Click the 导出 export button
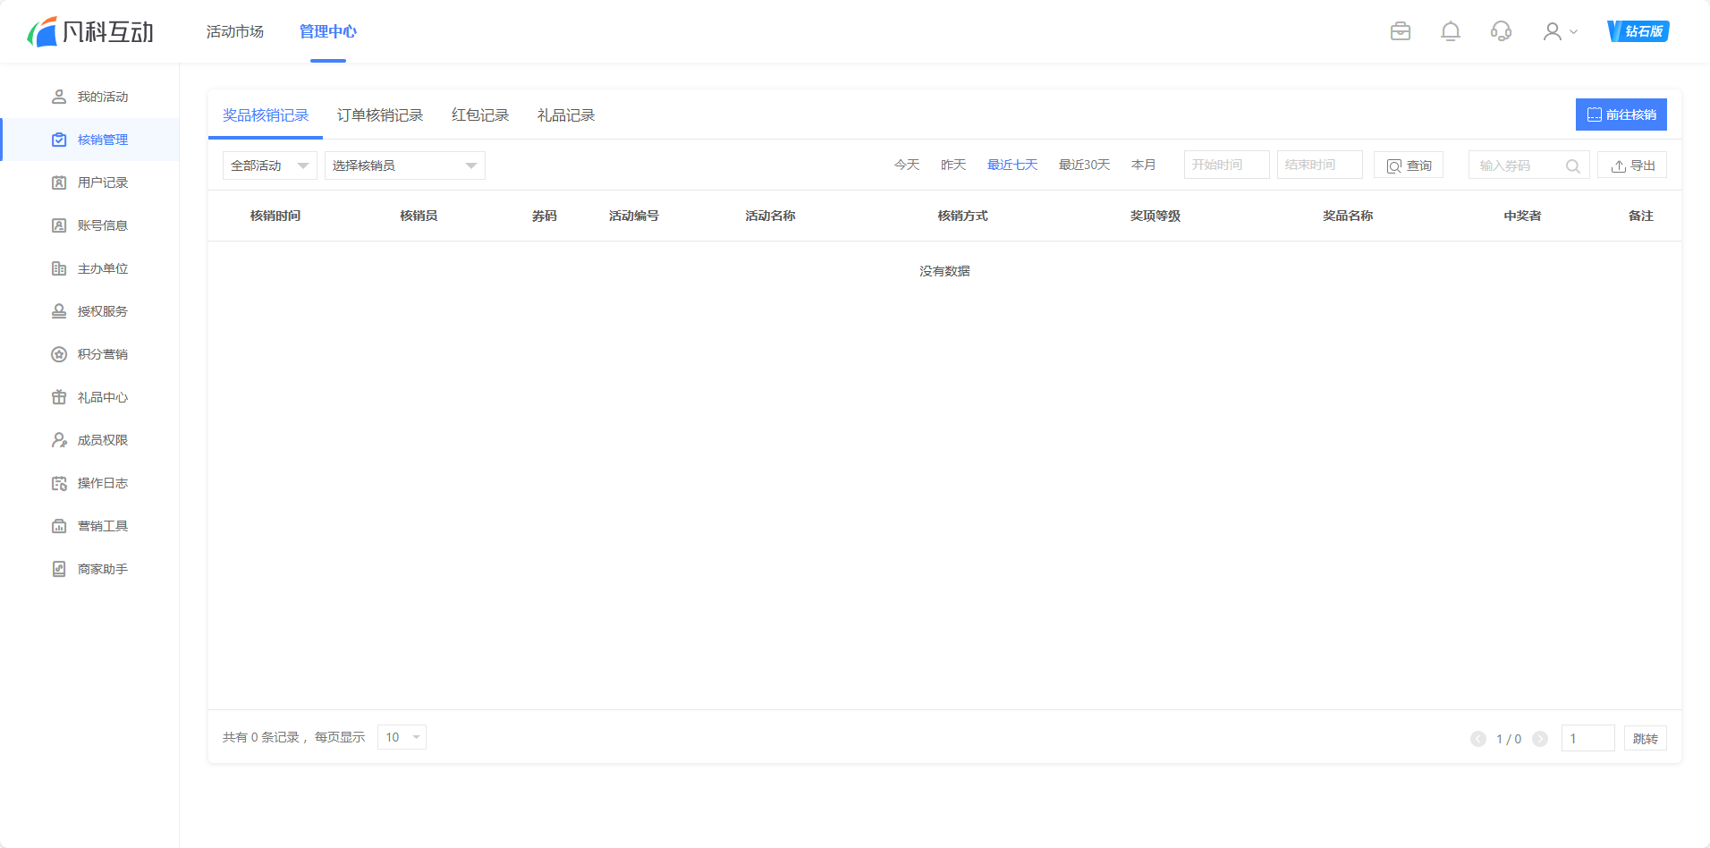The image size is (1710, 848). (x=1631, y=165)
